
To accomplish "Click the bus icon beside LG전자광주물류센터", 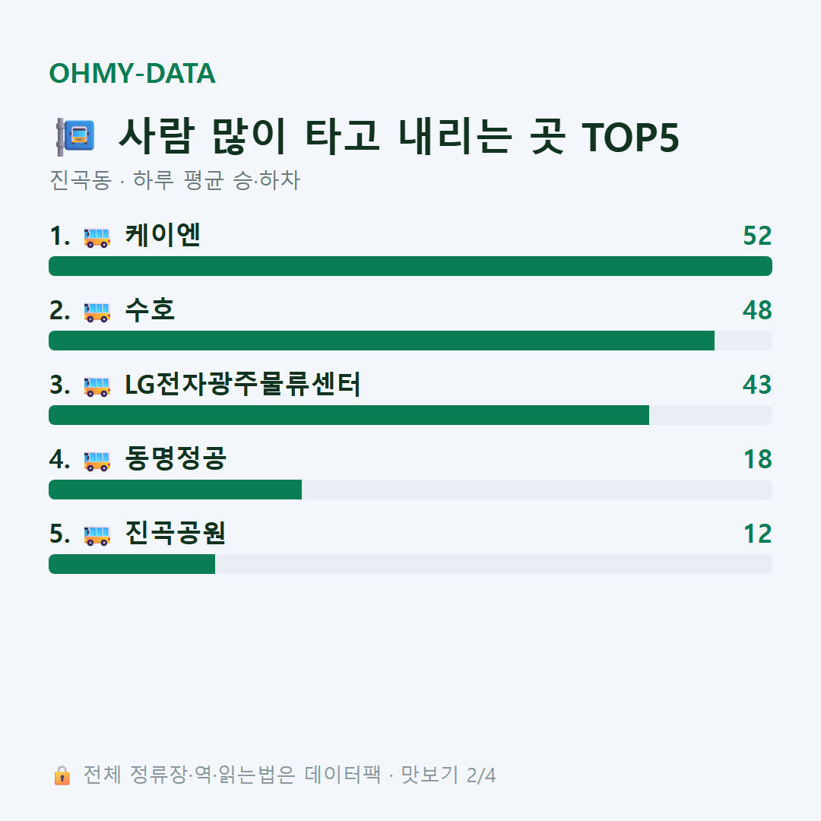I will point(97,386).
